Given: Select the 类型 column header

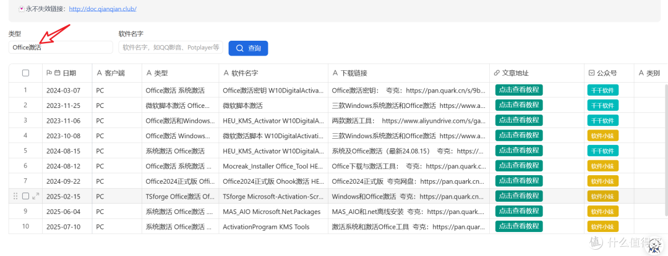Looking at the screenshot, I should (181, 73).
